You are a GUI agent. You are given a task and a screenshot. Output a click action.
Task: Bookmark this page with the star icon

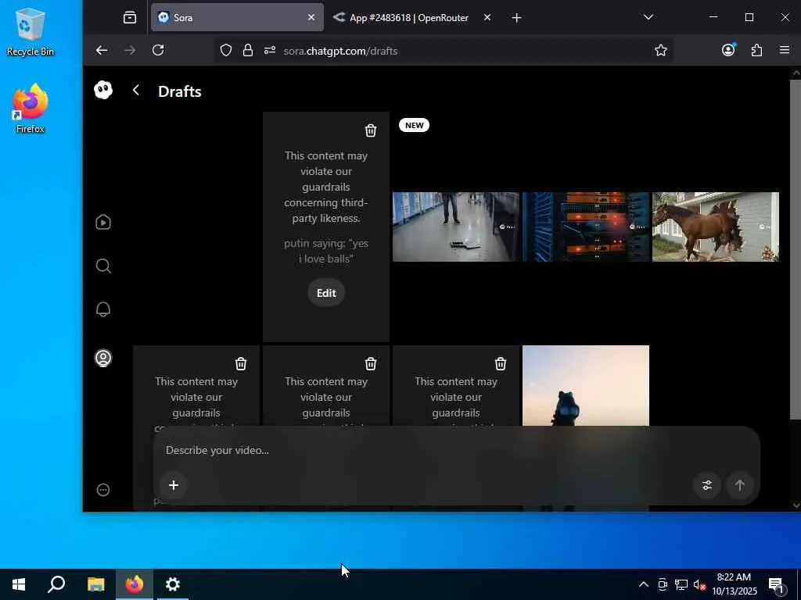click(x=661, y=50)
